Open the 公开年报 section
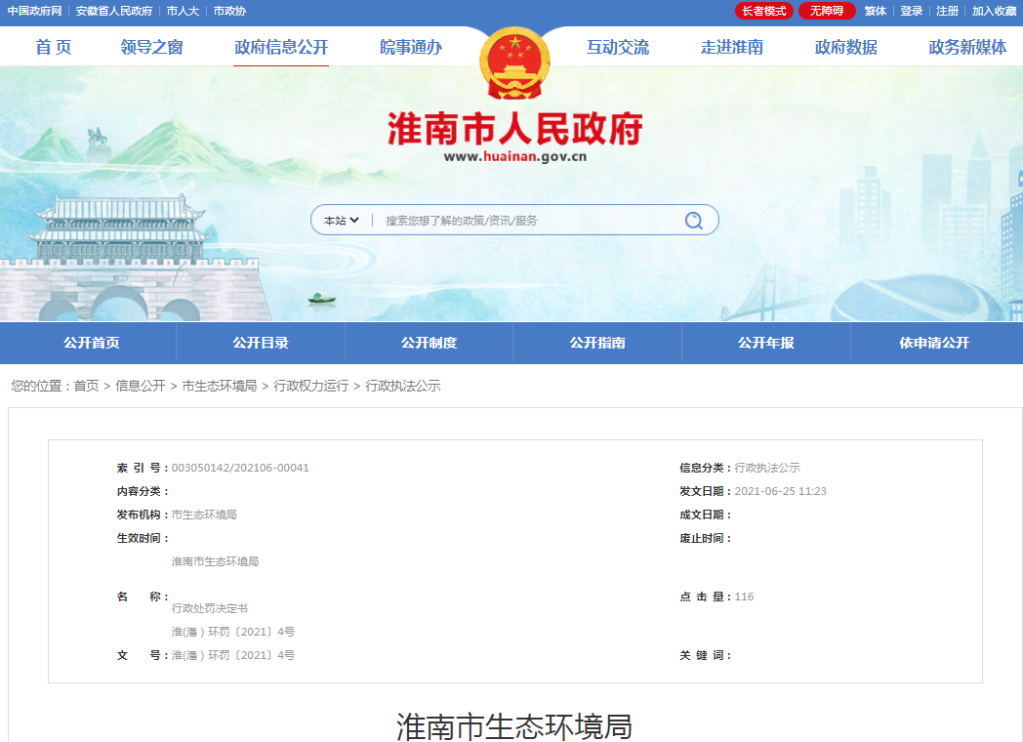Screen dimensions: 1023x742 pyautogui.click(x=765, y=343)
